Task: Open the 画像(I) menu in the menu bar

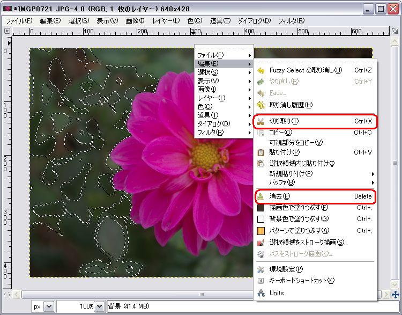Action: tap(135, 21)
